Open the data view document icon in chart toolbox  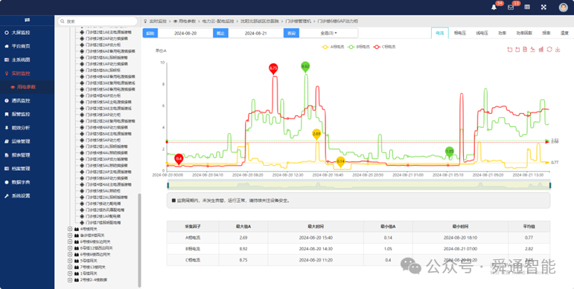(x=525, y=50)
